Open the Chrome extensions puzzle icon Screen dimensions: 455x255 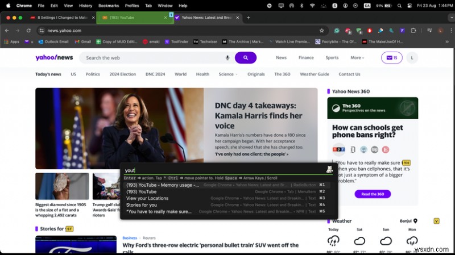click(413, 31)
